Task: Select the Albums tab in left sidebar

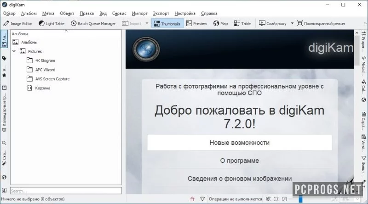Action: click(4, 39)
